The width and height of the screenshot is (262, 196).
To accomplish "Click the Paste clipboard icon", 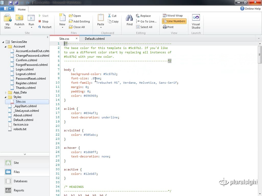I will pyautogui.click(x=101, y=18).
